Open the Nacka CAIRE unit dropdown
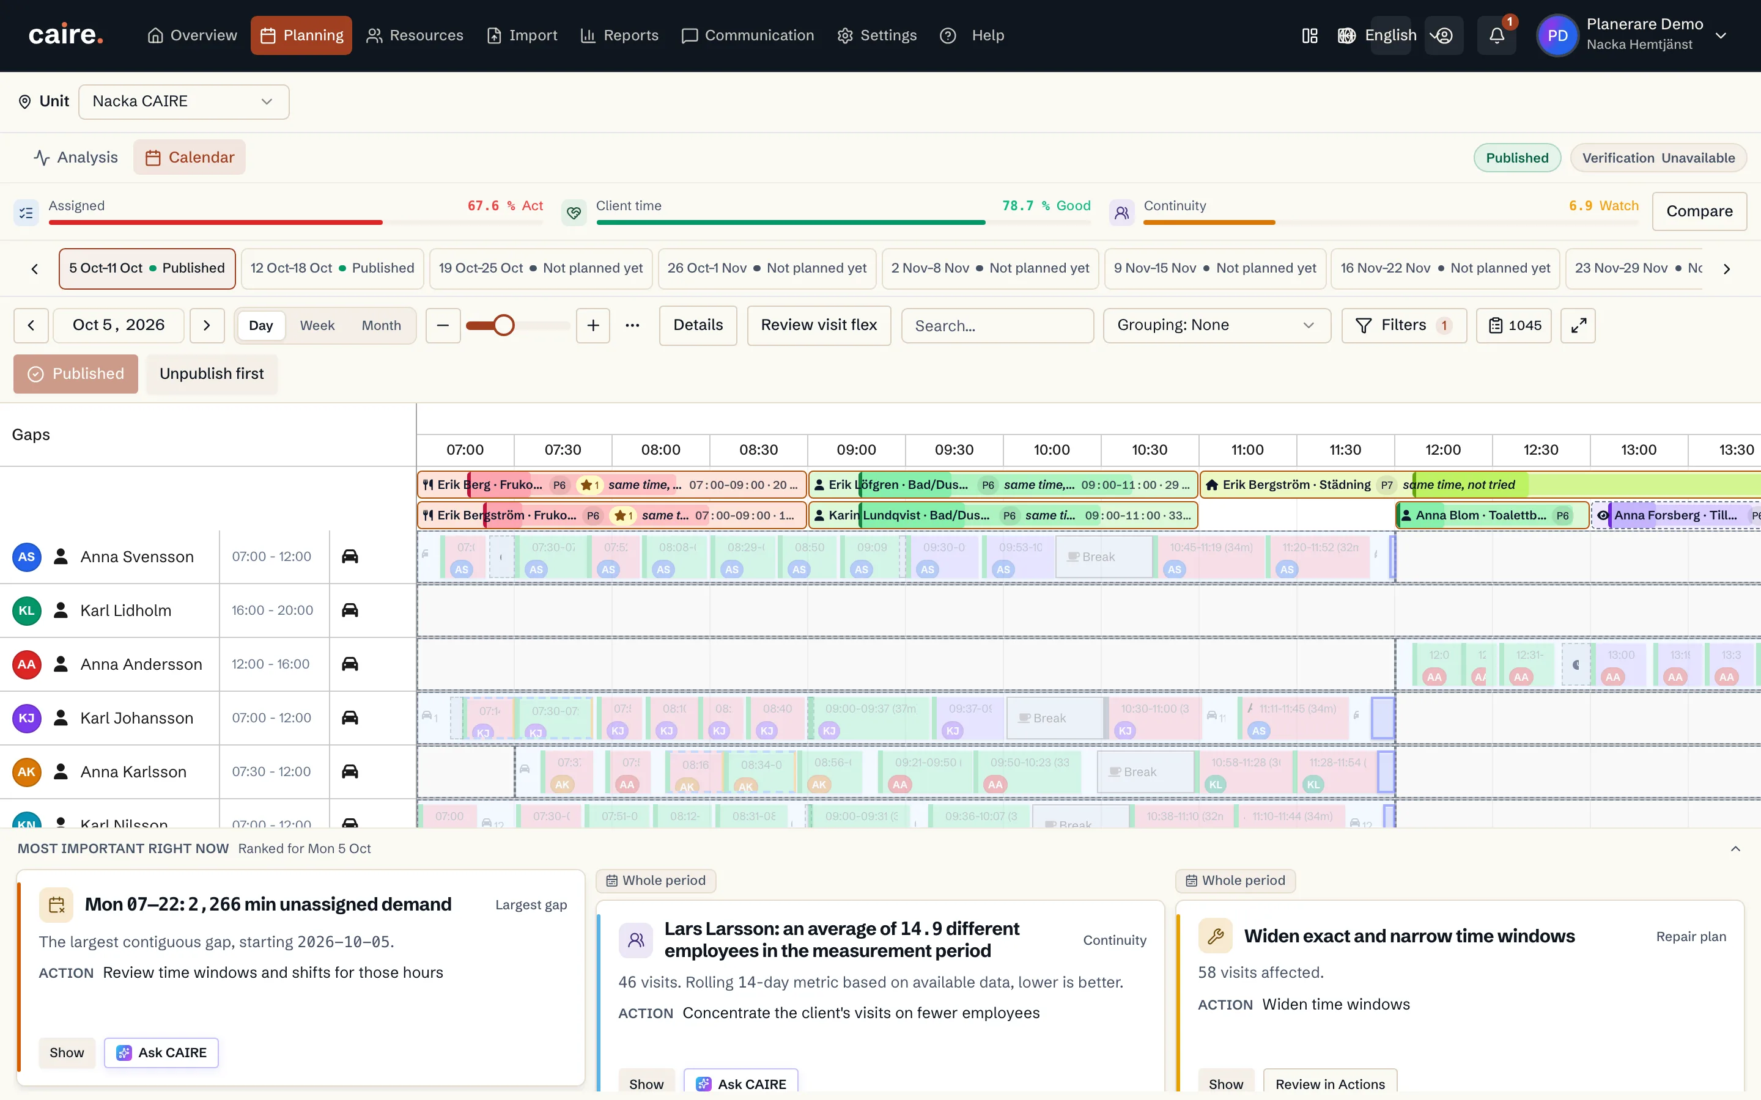 point(183,102)
